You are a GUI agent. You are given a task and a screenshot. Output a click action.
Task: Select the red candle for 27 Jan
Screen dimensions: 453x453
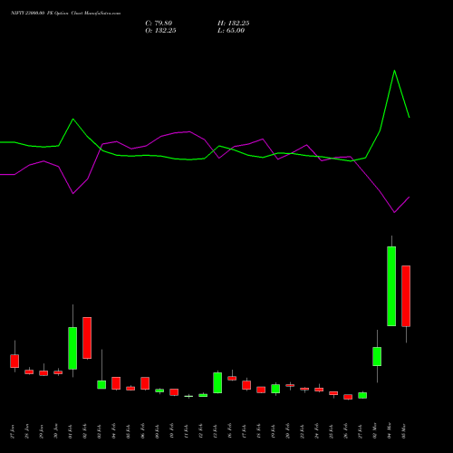[x=14, y=361]
